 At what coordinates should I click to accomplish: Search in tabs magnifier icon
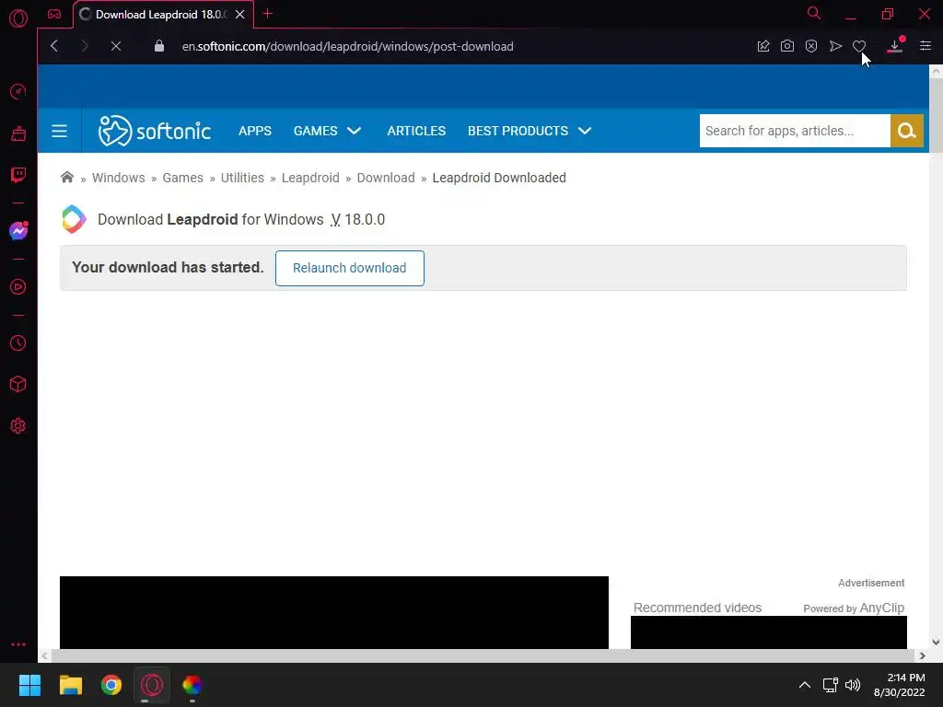tap(814, 13)
